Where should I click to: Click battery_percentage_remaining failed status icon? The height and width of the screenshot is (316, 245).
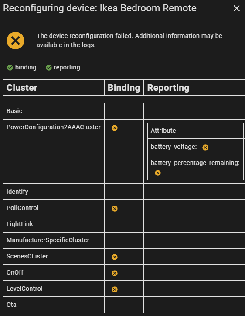click(158, 173)
